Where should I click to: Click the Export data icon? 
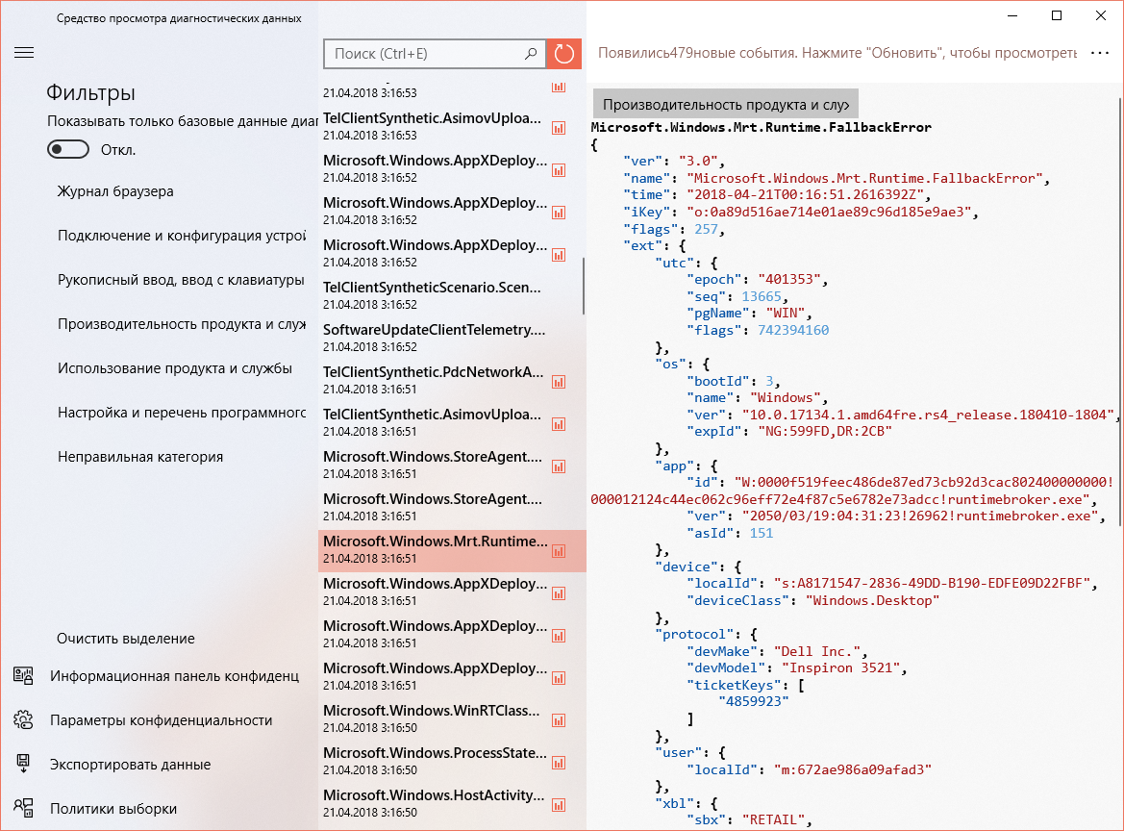point(24,764)
